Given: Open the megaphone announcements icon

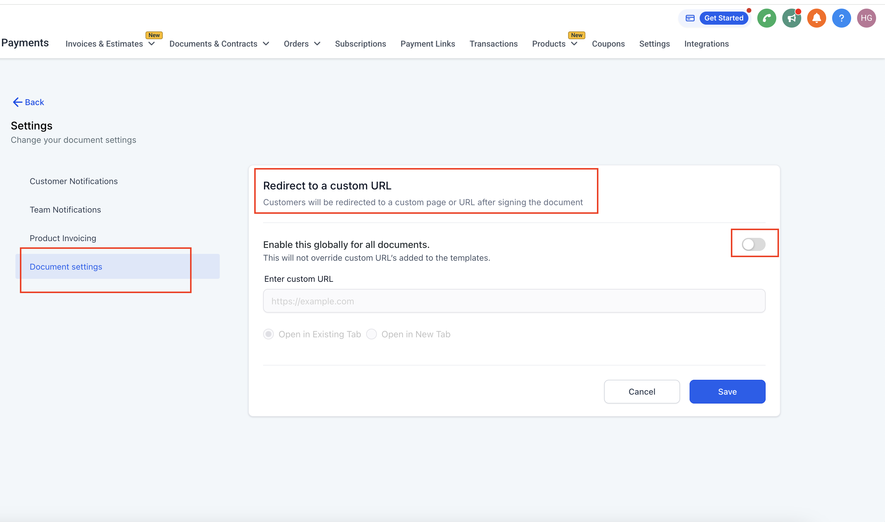Looking at the screenshot, I should coord(791,18).
